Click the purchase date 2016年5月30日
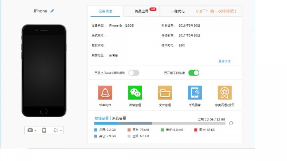 coord(189,25)
